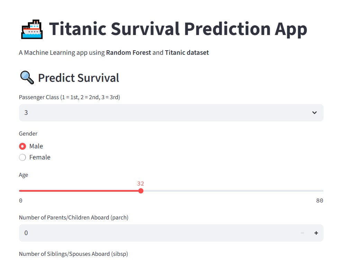Screen dimensions: 346x260
Task: Click the bold 'Random Forest' text
Action: click(x=128, y=52)
